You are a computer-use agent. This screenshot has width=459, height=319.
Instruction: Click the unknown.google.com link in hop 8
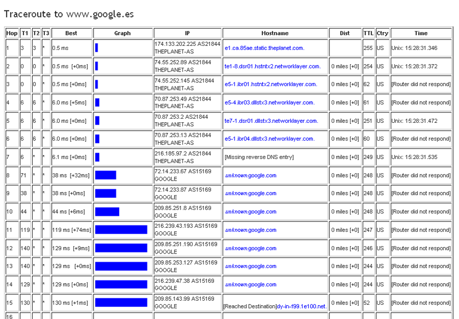(251, 176)
